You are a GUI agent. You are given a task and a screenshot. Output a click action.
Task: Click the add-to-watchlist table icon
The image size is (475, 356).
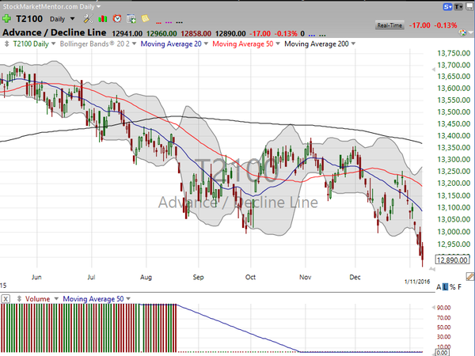click(x=131, y=19)
